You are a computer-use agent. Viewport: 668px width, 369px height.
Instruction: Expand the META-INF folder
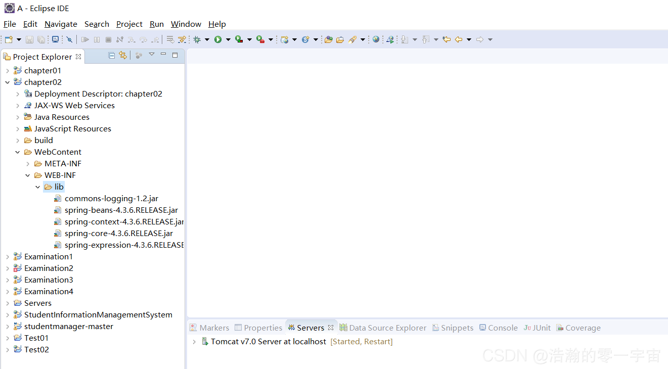pos(28,164)
